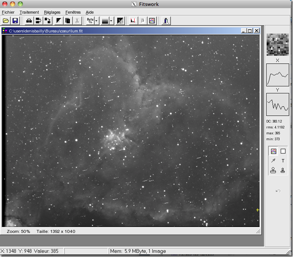The width and height of the screenshot is (293, 257).
Task: Open the Aide menu
Action: [x=90, y=12]
